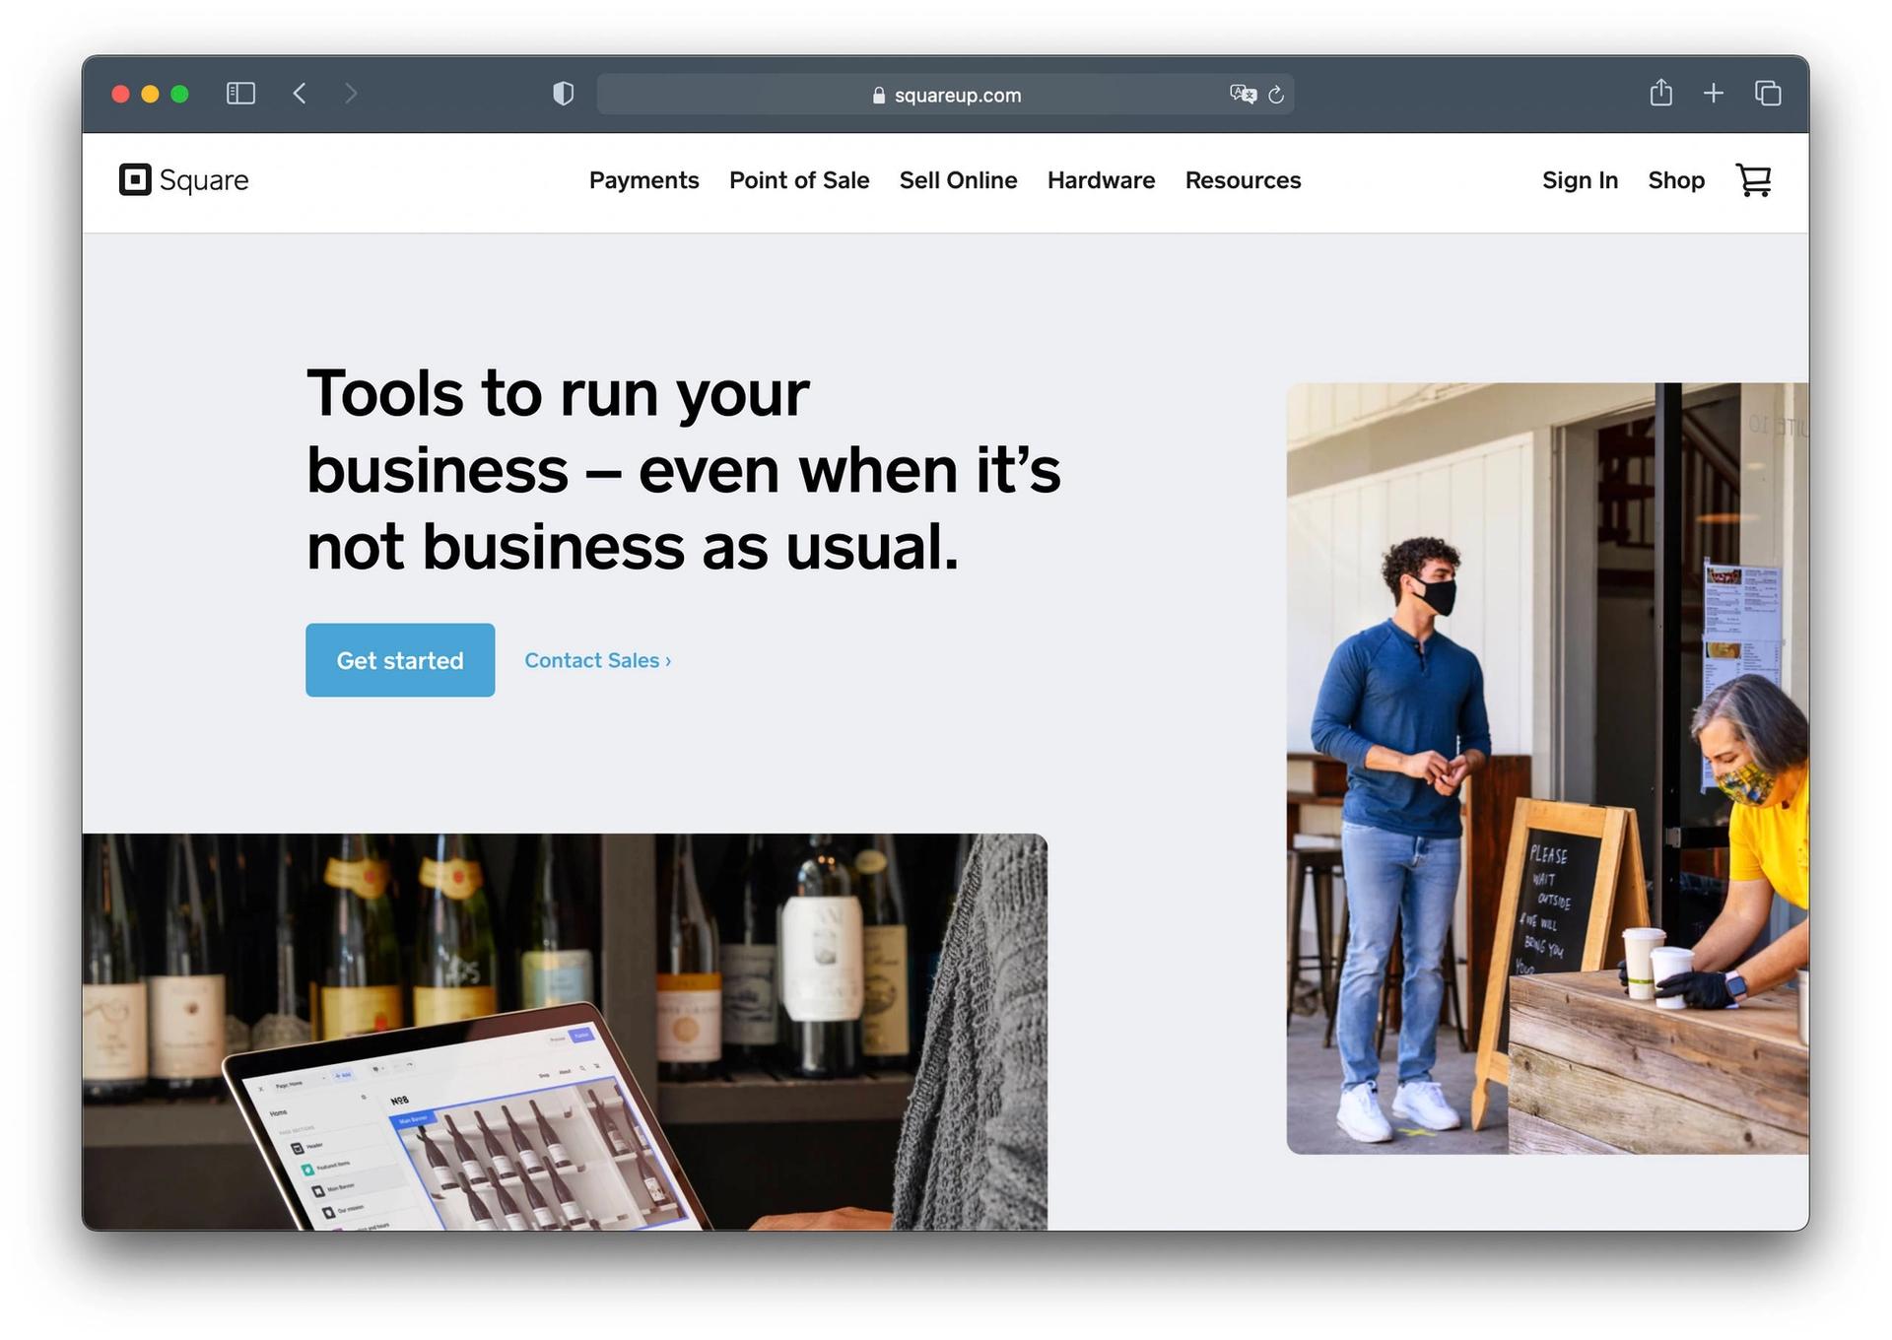This screenshot has height=1340, width=1892.
Task: Toggle the Safari sidebar icon
Action: point(240,94)
